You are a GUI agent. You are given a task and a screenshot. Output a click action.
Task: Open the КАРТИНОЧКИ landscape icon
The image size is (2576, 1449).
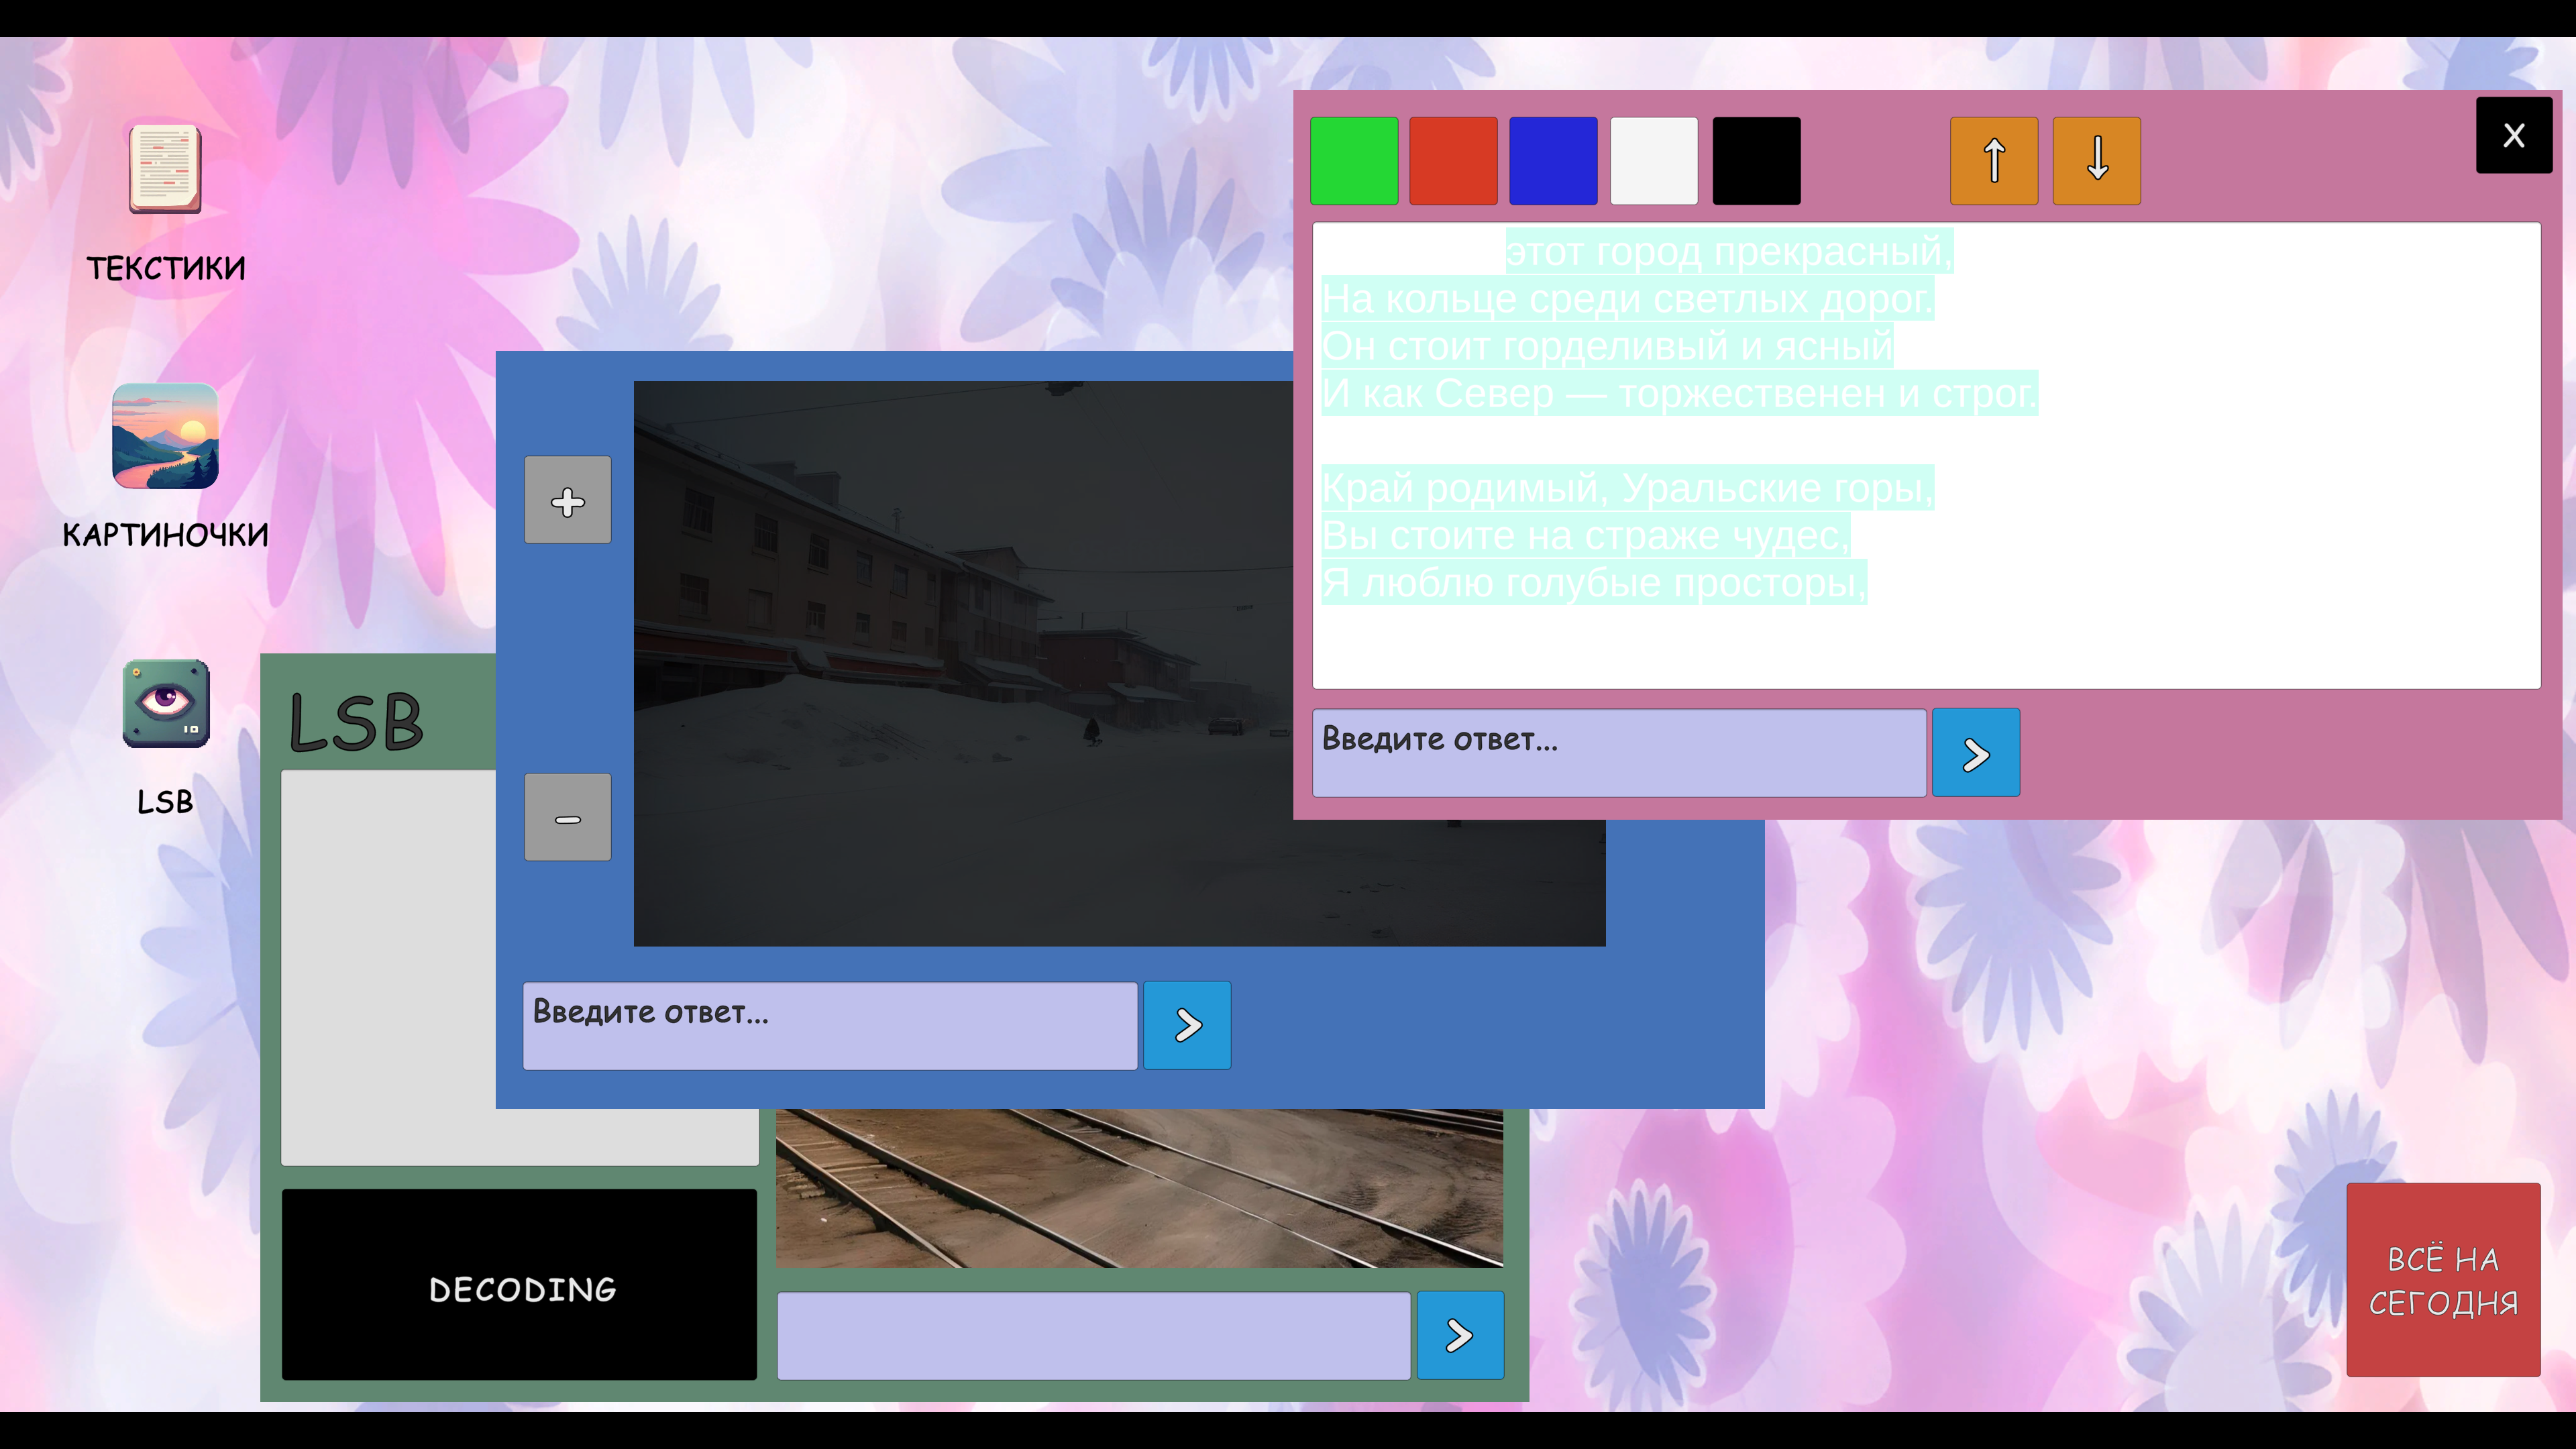[165, 436]
